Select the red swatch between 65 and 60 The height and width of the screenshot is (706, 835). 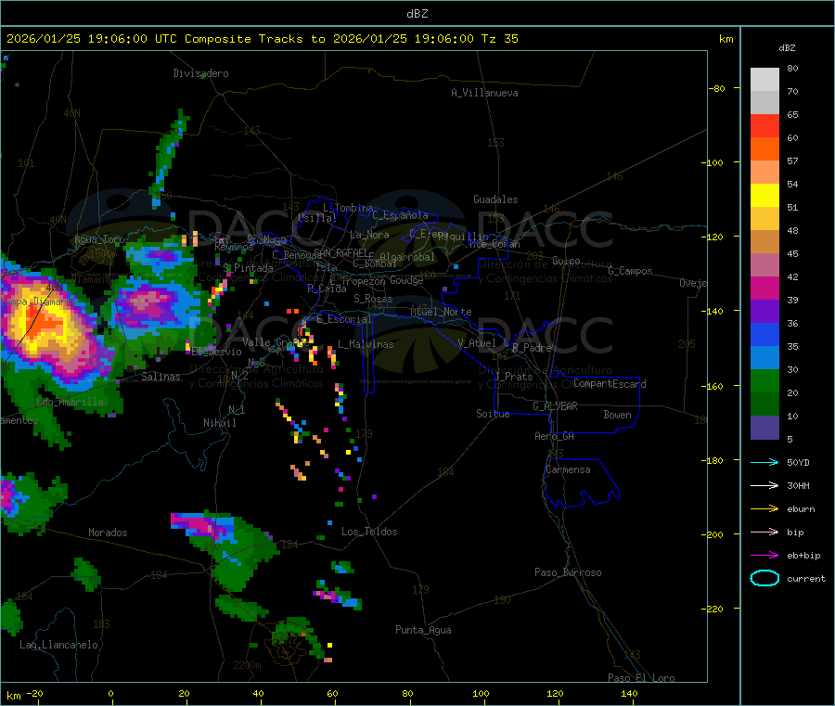[764, 126]
